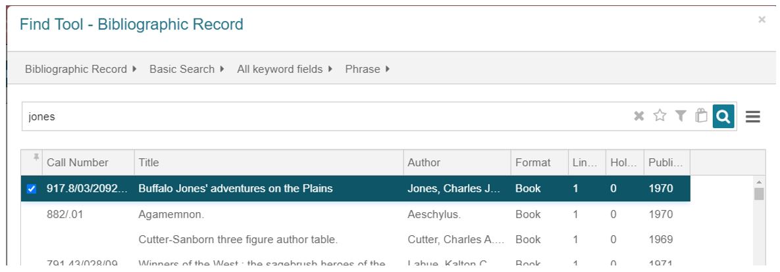
Task: Click the Call Number column header
Action: 89,162
